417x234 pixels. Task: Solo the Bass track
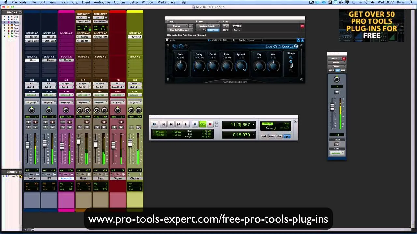tap(80, 127)
